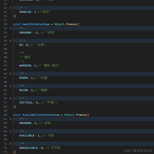Expand folded comment at line 29
This screenshot has height=154, width=154.
click(x=10, y=28)
